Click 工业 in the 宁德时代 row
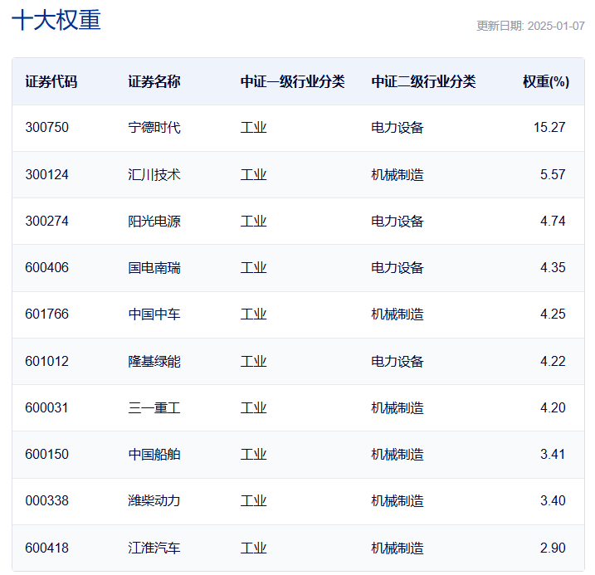Image resolution: width=595 pixels, height=575 pixels. tap(253, 127)
